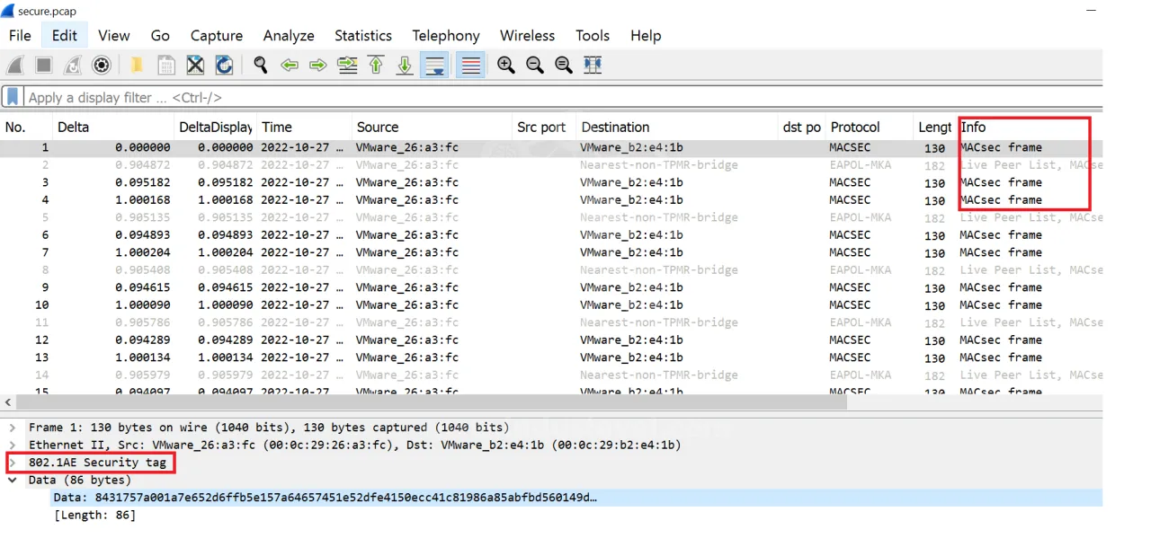Viewport: 1151px width, 547px height.
Task: Click the stop capture square icon
Action: [44, 65]
